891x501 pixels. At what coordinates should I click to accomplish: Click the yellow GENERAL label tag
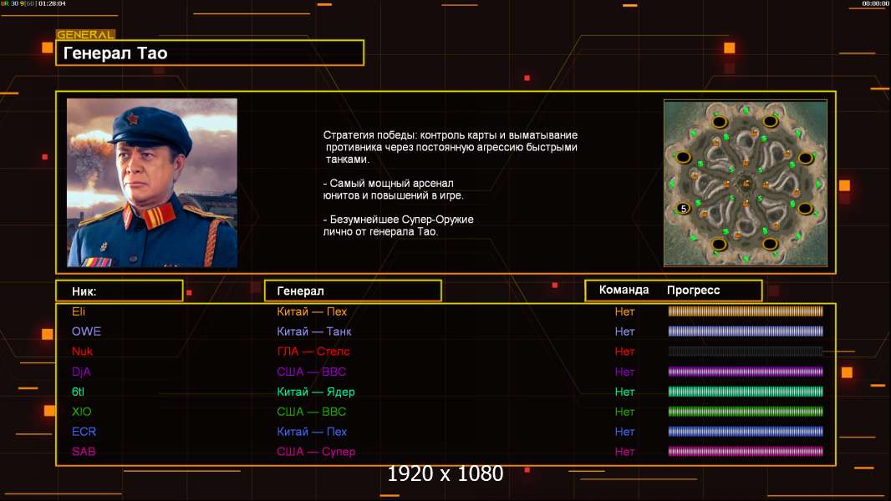[86, 34]
